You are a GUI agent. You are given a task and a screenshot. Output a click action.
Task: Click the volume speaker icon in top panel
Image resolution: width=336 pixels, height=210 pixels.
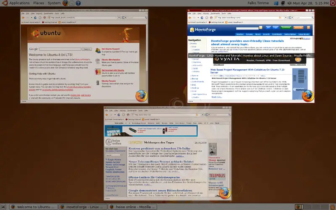pyautogui.click(x=289, y=3)
